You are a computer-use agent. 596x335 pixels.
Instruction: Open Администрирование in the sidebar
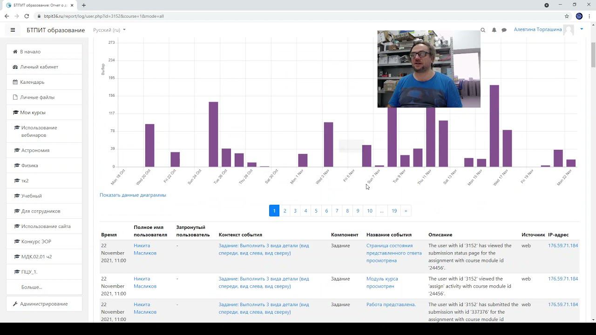(x=44, y=304)
